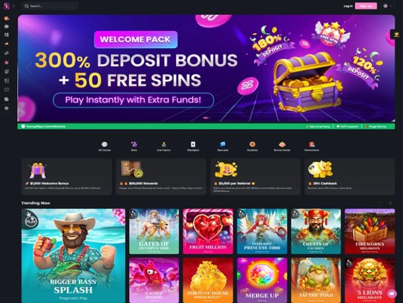403x303 pixels.
Task: Open the live chat bubble
Action: (392, 293)
